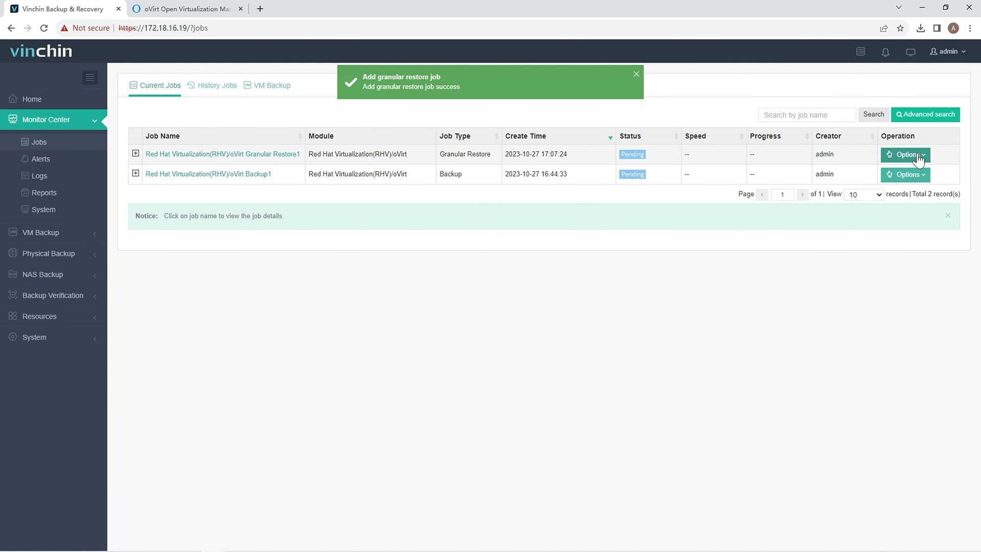Click the Monitor Center sidebar icon
Viewport: 981px width, 552px height.
click(x=13, y=119)
